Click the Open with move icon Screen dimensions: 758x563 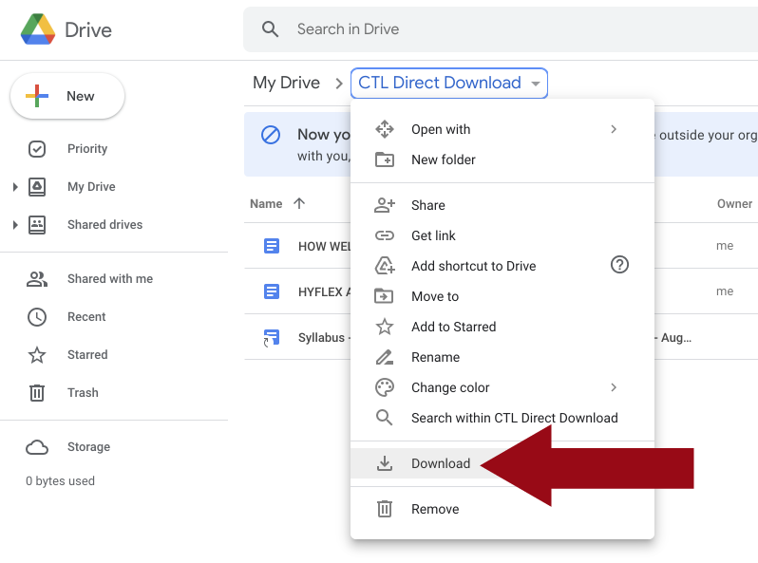pyautogui.click(x=385, y=129)
